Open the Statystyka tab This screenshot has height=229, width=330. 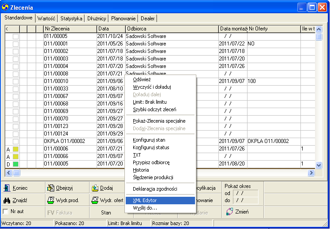click(71, 19)
